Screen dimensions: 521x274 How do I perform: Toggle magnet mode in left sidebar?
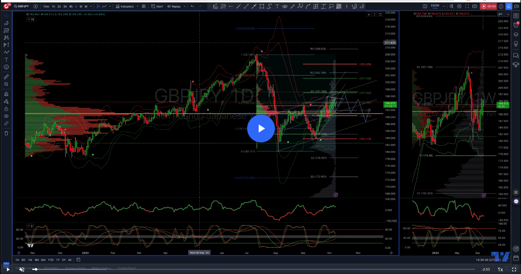tap(6, 94)
